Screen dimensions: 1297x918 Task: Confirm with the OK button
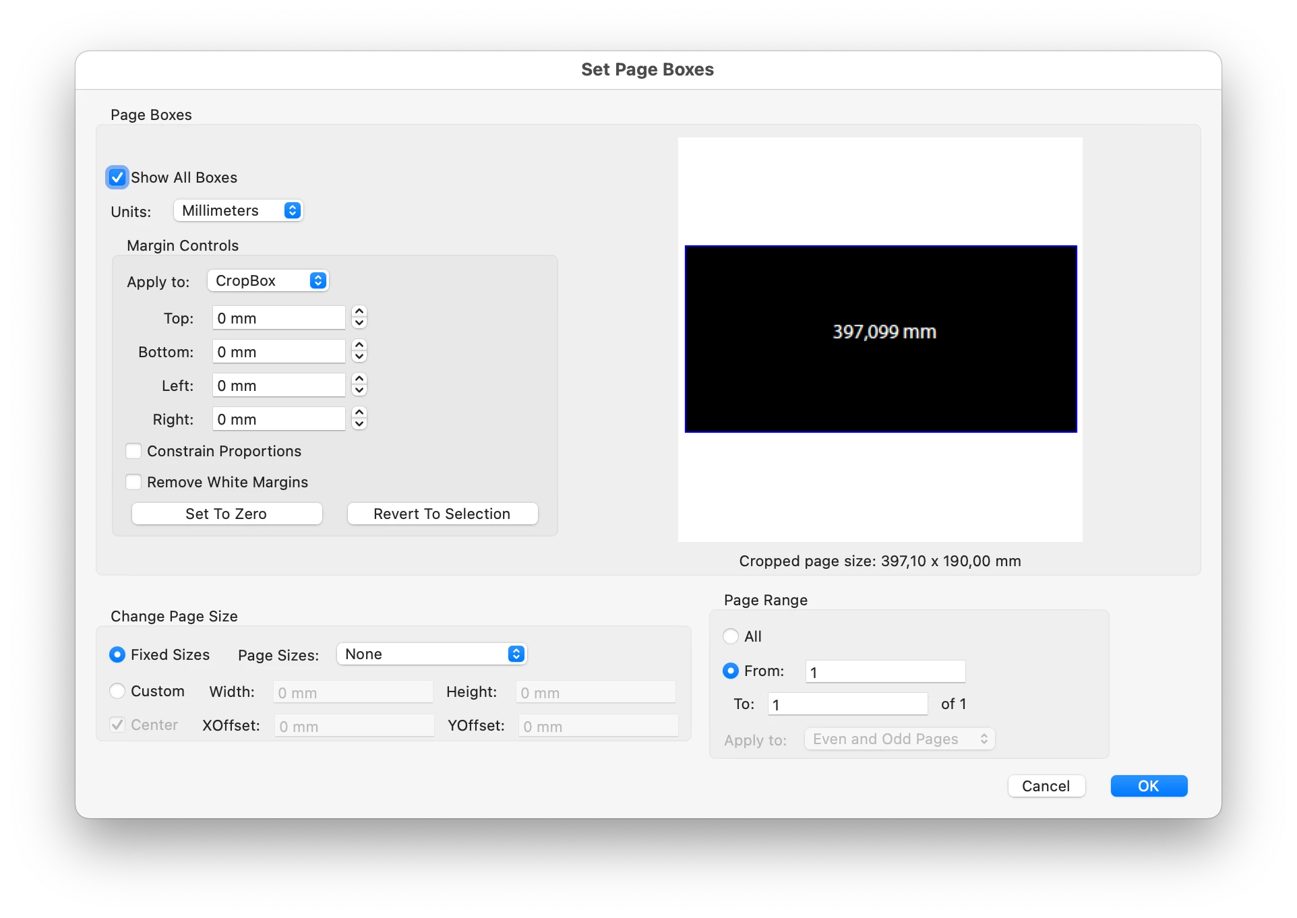pos(1149,786)
